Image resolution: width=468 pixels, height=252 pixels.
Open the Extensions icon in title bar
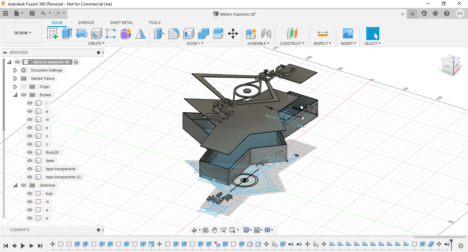click(x=424, y=13)
